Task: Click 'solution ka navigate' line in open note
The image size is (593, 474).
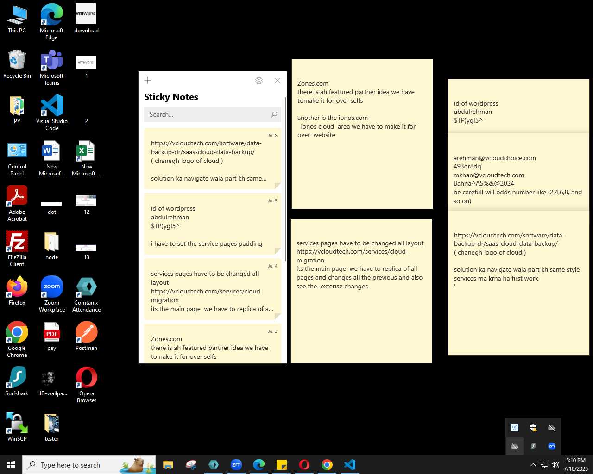Action: point(517,269)
